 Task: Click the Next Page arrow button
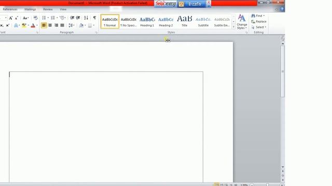point(283,180)
